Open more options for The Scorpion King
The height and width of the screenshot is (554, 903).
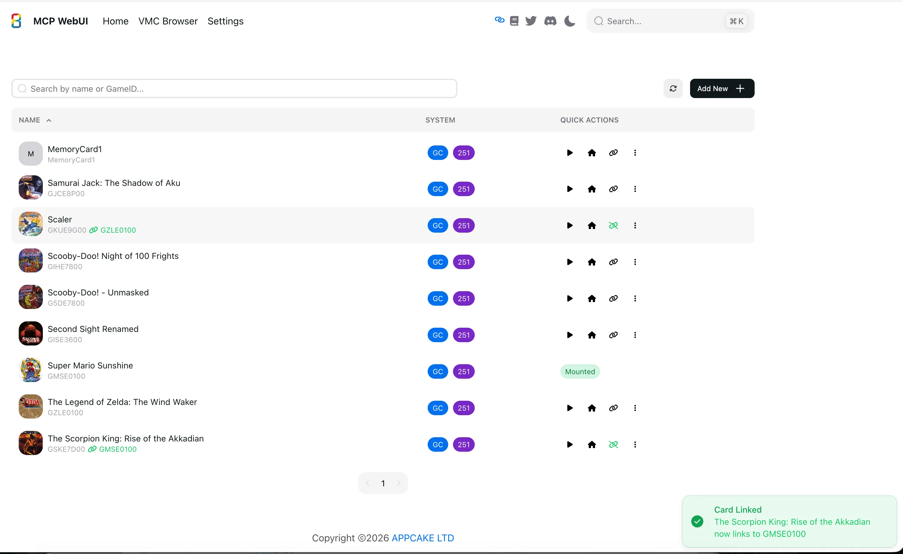click(635, 444)
